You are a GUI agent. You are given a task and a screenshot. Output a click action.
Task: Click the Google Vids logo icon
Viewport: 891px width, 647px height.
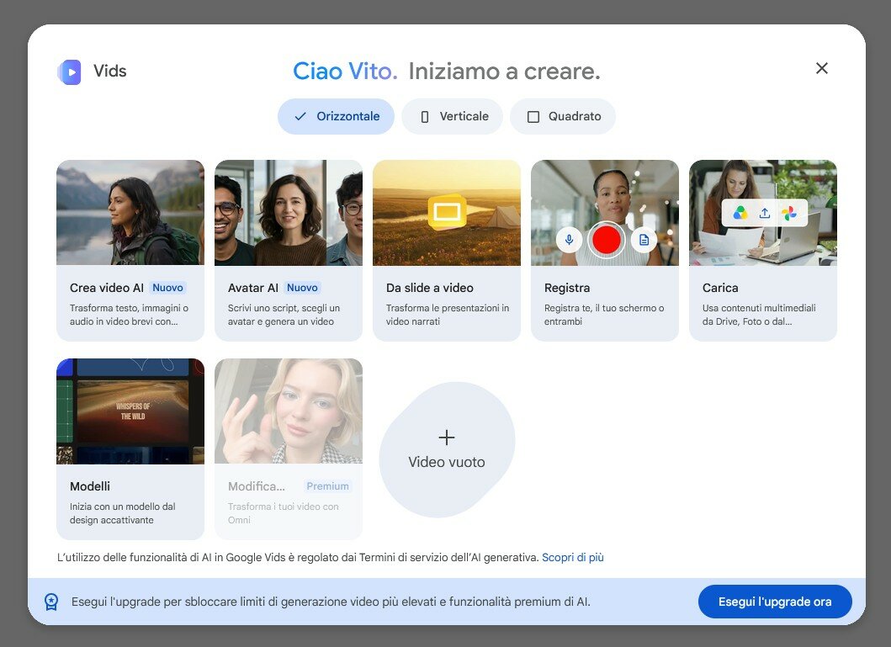pyautogui.click(x=69, y=72)
